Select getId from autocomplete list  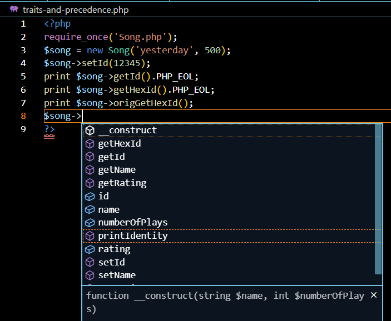pyautogui.click(x=111, y=157)
